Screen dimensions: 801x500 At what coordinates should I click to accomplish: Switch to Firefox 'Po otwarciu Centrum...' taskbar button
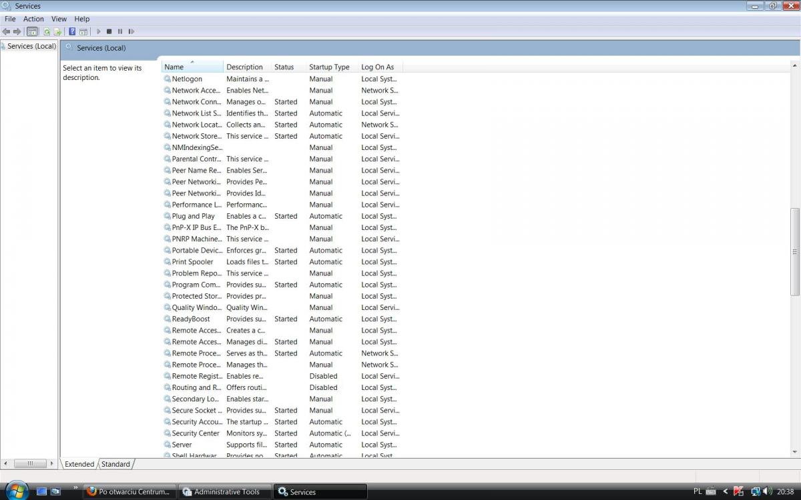[129, 492]
